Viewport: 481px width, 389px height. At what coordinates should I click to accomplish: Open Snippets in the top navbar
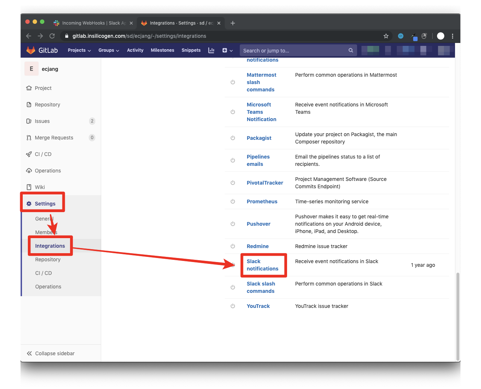pyautogui.click(x=191, y=50)
